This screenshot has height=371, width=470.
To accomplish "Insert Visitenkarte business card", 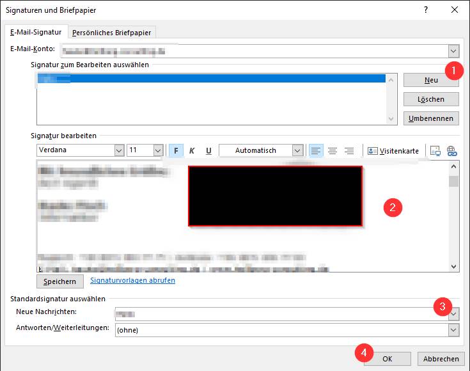I will [x=393, y=151].
